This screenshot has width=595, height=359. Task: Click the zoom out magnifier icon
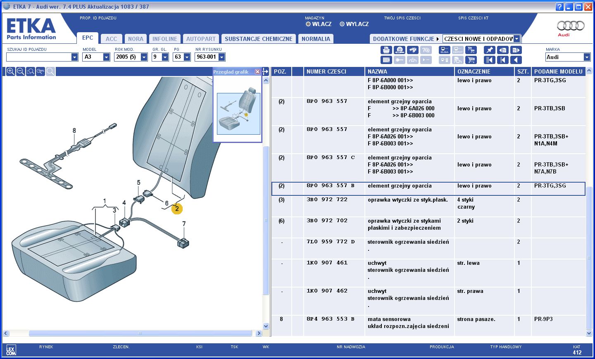[x=20, y=71]
